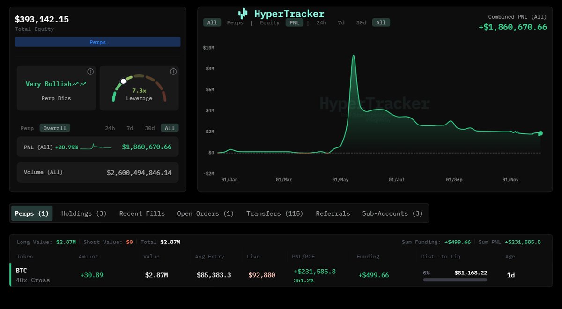This screenshot has height=309, width=562.
Task: Click the info icon on Leverage card
Action: coord(173,72)
